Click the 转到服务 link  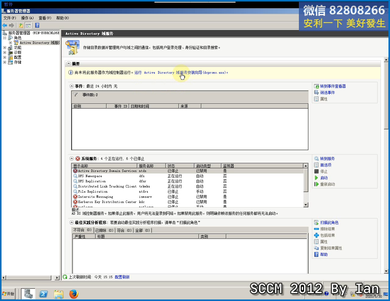(x=327, y=159)
